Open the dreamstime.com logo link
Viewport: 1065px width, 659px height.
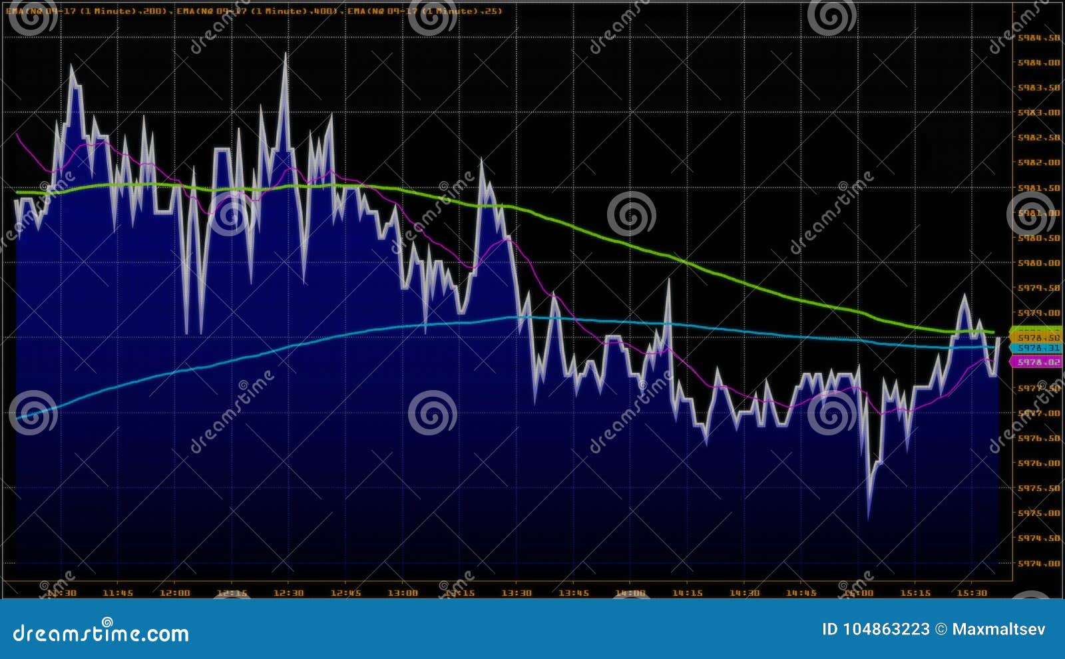point(101,631)
